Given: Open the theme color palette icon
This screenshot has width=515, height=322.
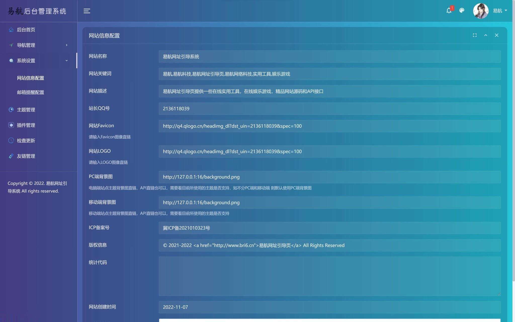Looking at the screenshot, I should pos(462,10).
